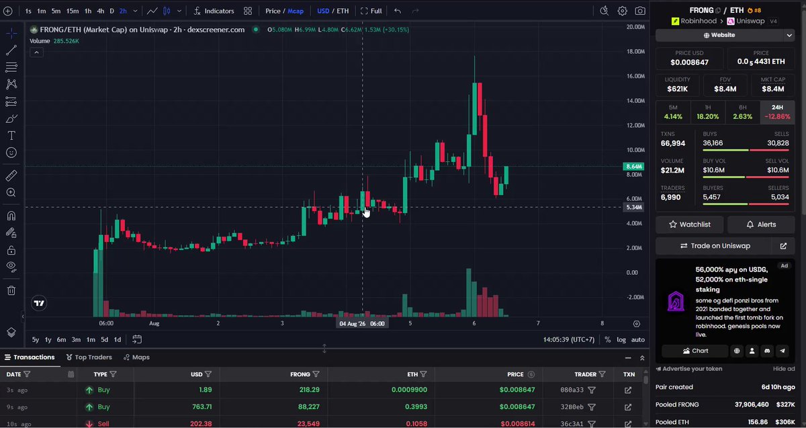Viewport: 806px width, 428px height.
Task: Undo the last chart action
Action: (x=398, y=11)
